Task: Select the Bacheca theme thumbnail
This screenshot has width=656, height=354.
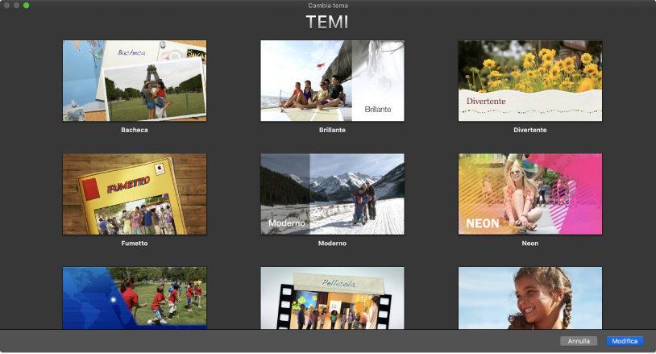Action: (135, 81)
